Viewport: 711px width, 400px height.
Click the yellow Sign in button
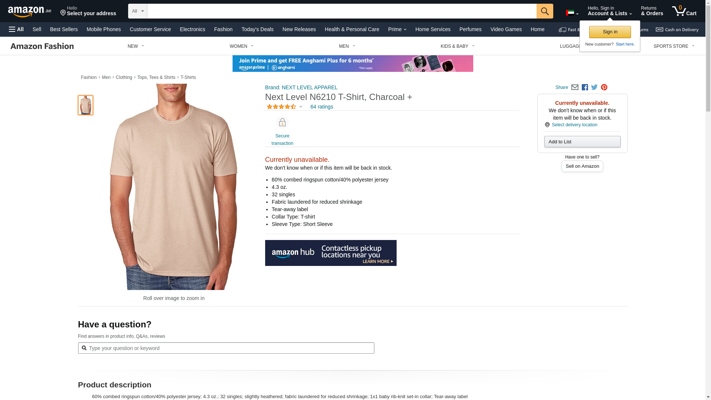610,32
